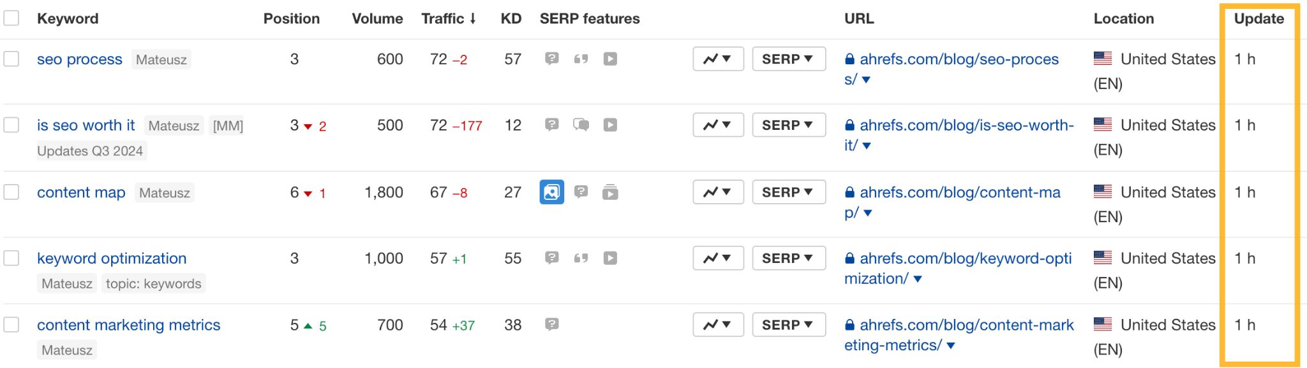Click the United States flag for "seo process"
Image resolution: width=1307 pixels, height=368 pixels.
1103,59
